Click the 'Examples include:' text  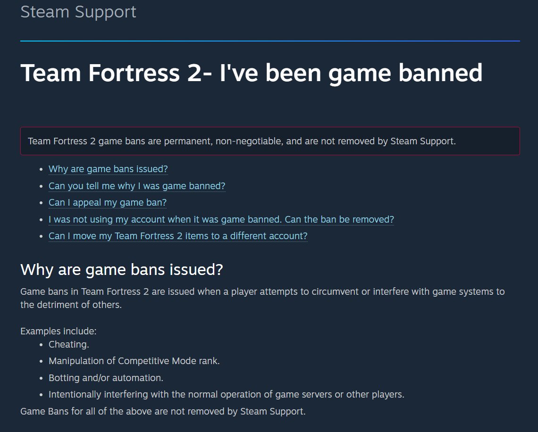pyautogui.click(x=59, y=331)
